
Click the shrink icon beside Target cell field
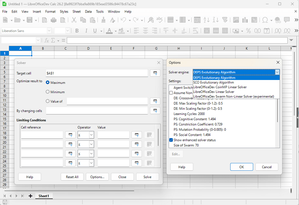[154, 74]
